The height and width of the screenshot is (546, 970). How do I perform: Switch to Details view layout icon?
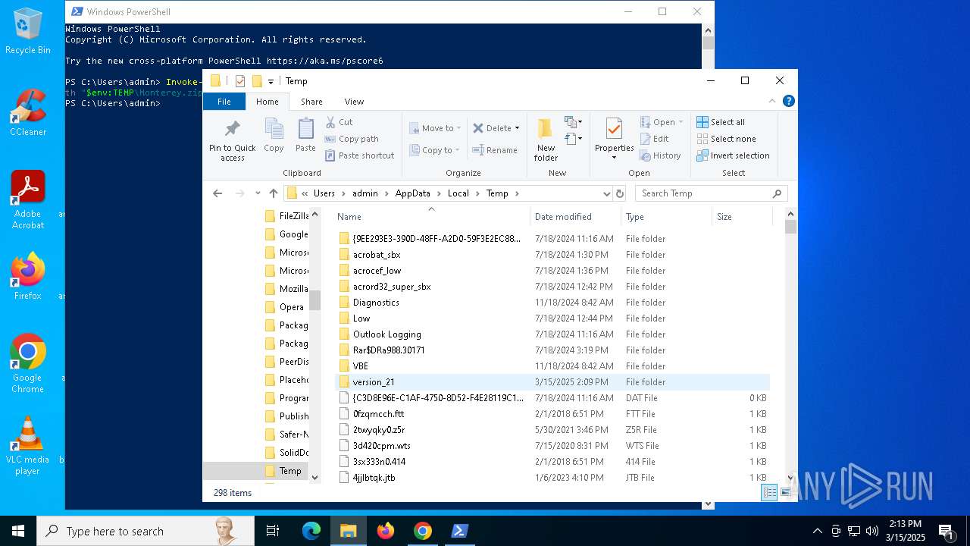point(769,493)
